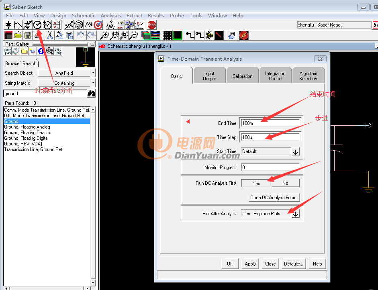The image size is (378, 290).
Task: Click the delta percent sensitivity icon
Action: pos(88,25)
